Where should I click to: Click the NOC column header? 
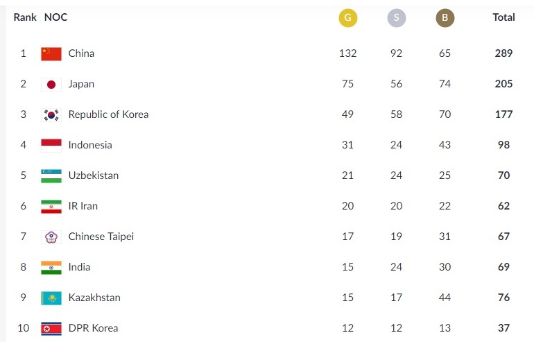[x=56, y=17]
